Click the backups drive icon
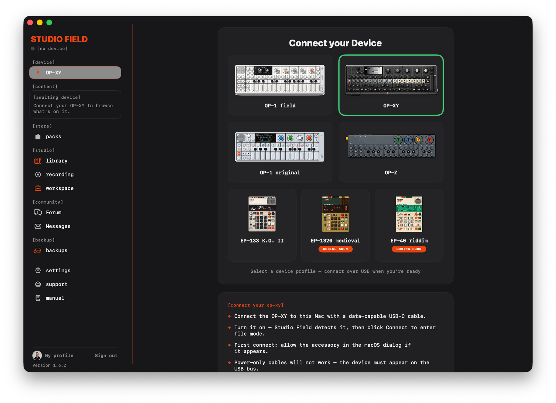Screen dimensions: 556x403 38,250
